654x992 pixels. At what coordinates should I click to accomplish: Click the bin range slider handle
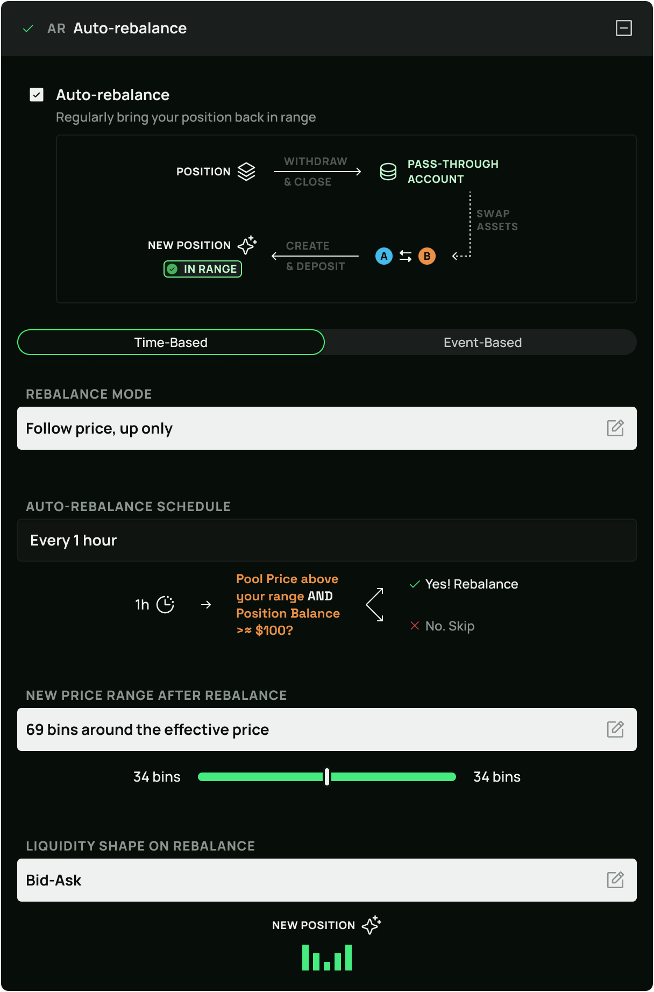327,777
